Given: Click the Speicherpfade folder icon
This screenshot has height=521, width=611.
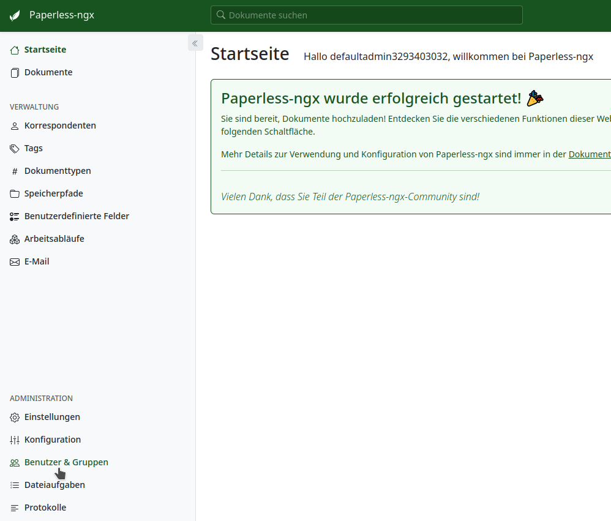Looking at the screenshot, I should click(x=15, y=194).
